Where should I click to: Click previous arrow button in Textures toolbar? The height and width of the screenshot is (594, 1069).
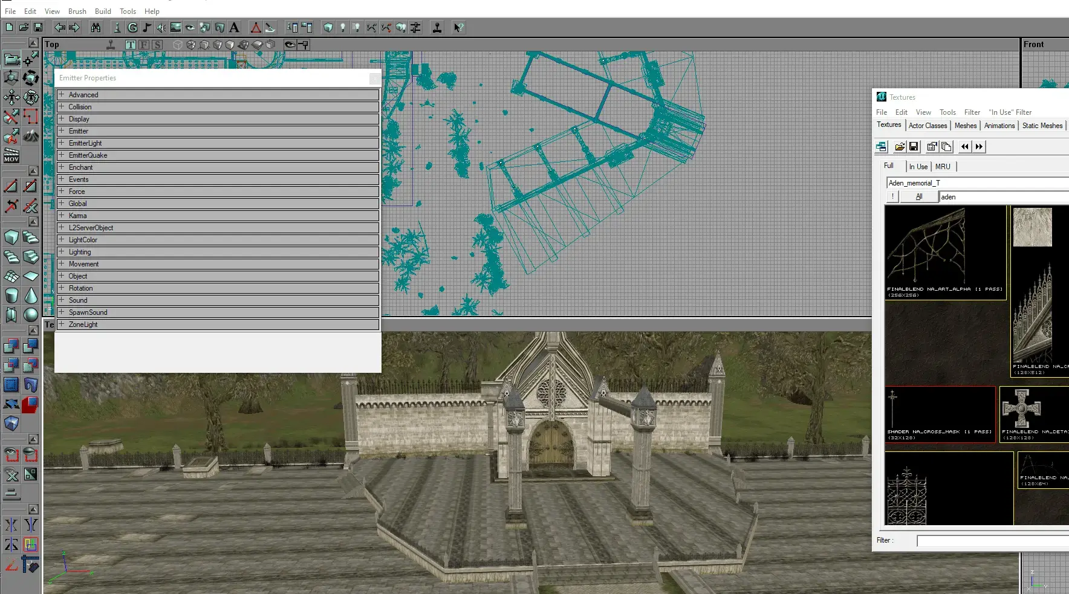click(x=964, y=146)
